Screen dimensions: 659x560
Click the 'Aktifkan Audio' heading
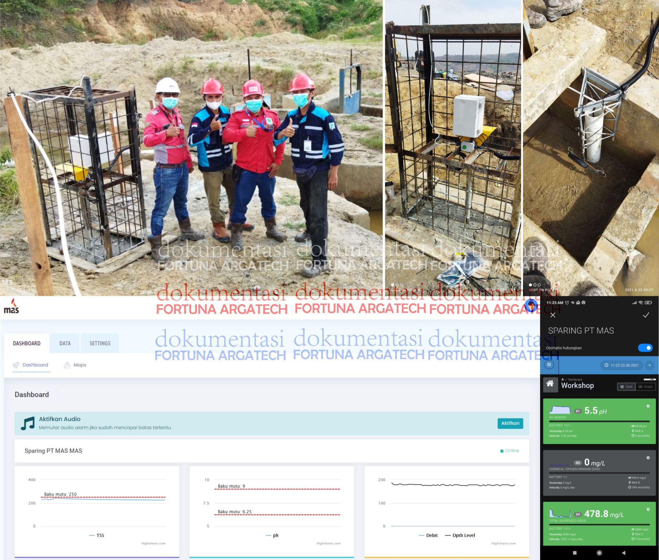60,419
